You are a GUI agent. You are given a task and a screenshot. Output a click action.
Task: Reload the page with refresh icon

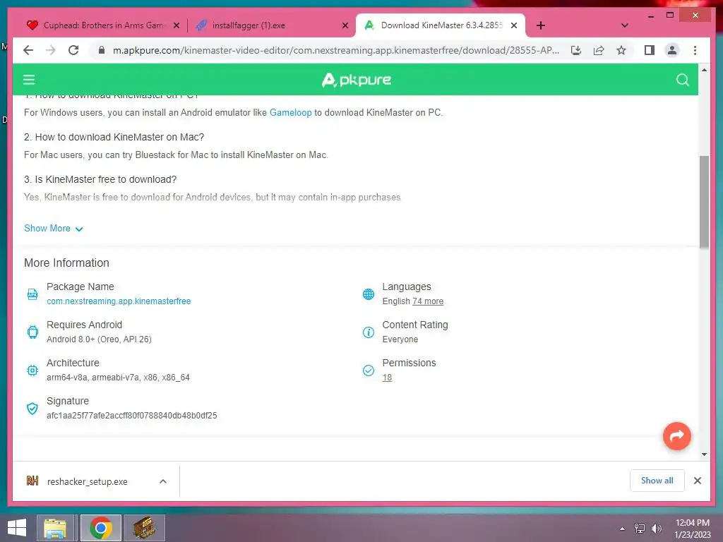pos(73,50)
